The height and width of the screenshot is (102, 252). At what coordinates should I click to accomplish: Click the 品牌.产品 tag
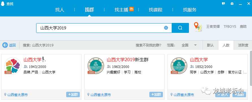(31, 72)
